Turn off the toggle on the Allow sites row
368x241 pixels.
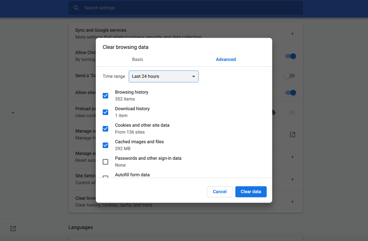(x=290, y=93)
